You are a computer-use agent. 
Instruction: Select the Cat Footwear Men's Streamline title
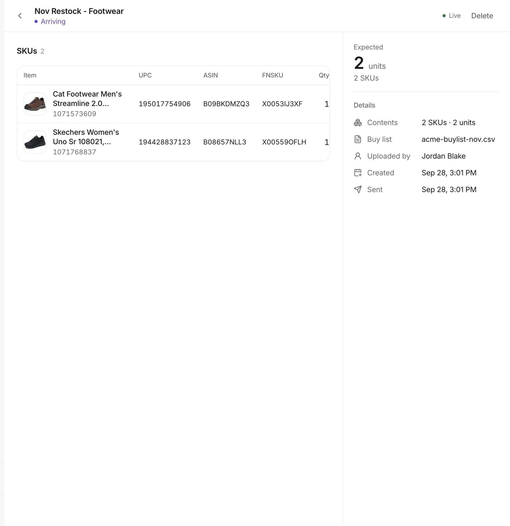(x=87, y=99)
